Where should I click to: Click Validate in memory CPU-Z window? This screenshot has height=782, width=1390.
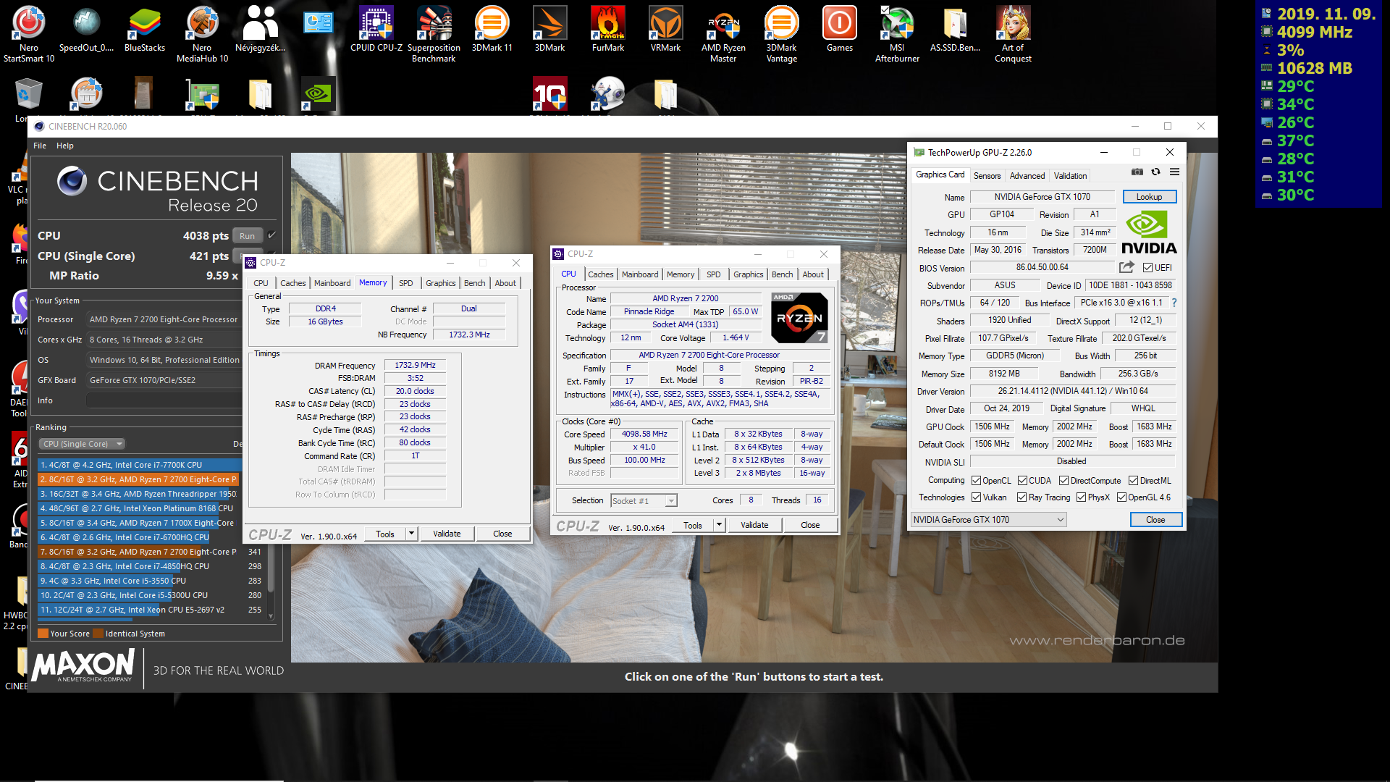coord(447,534)
